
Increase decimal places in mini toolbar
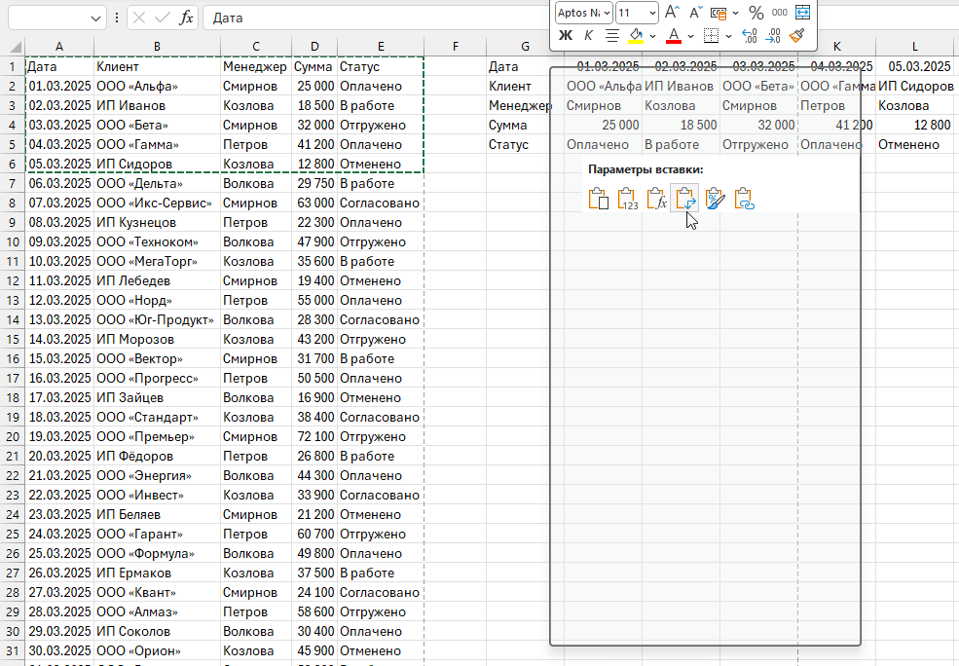point(750,36)
